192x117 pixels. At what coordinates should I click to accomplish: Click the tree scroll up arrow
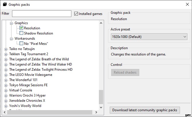[101, 23]
